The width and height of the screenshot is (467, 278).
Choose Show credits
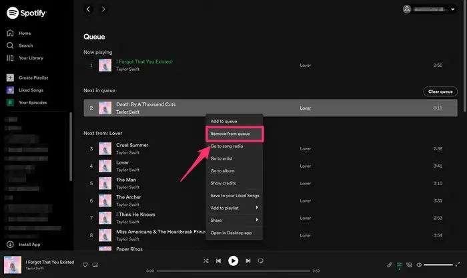coord(234,183)
